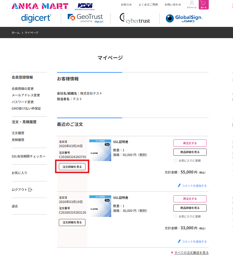Open すべての注文履歴を見る link
Viewport: 233px width, 268px height.
[x=191, y=253]
